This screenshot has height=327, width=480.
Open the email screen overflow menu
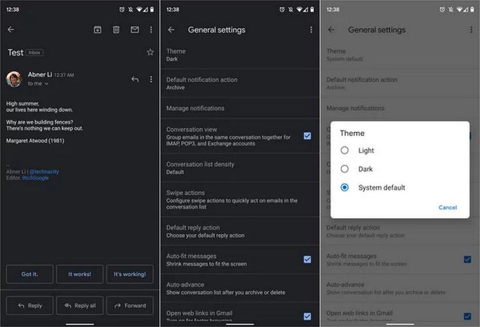pyautogui.click(x=151, y=29)
